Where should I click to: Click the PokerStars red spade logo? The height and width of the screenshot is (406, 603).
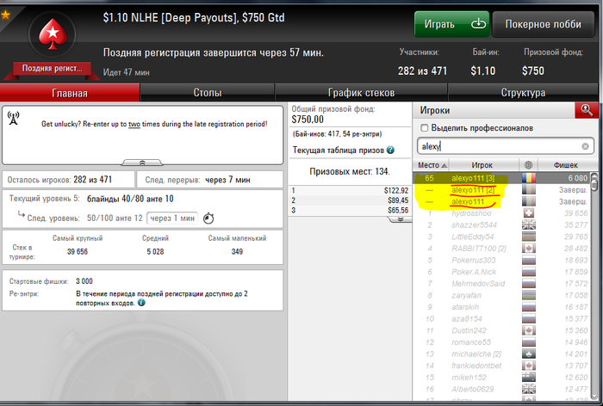53,34
